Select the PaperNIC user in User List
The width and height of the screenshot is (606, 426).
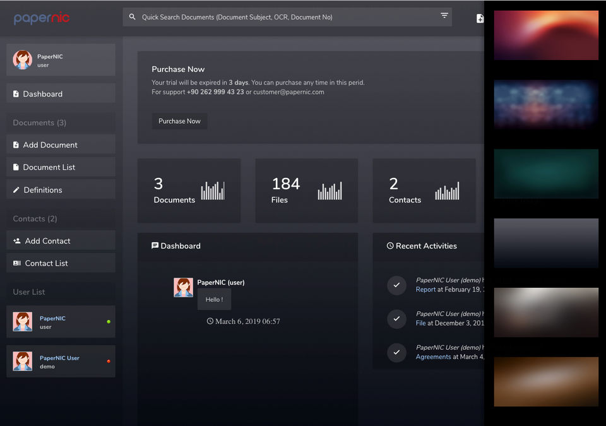(61, 322)
